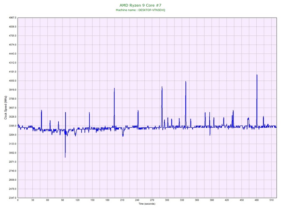Click the 90 tick on time axis

(x=62, y=200)
